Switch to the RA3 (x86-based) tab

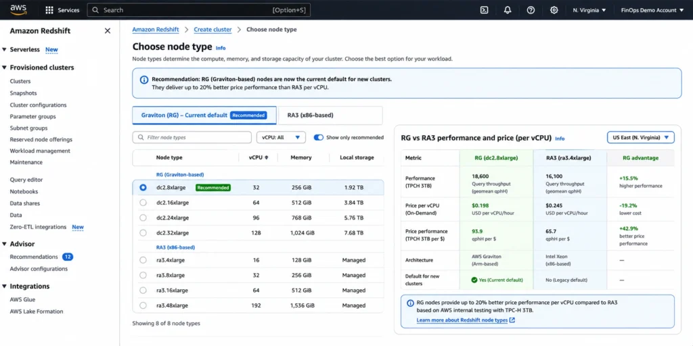(x=330, y=115)
